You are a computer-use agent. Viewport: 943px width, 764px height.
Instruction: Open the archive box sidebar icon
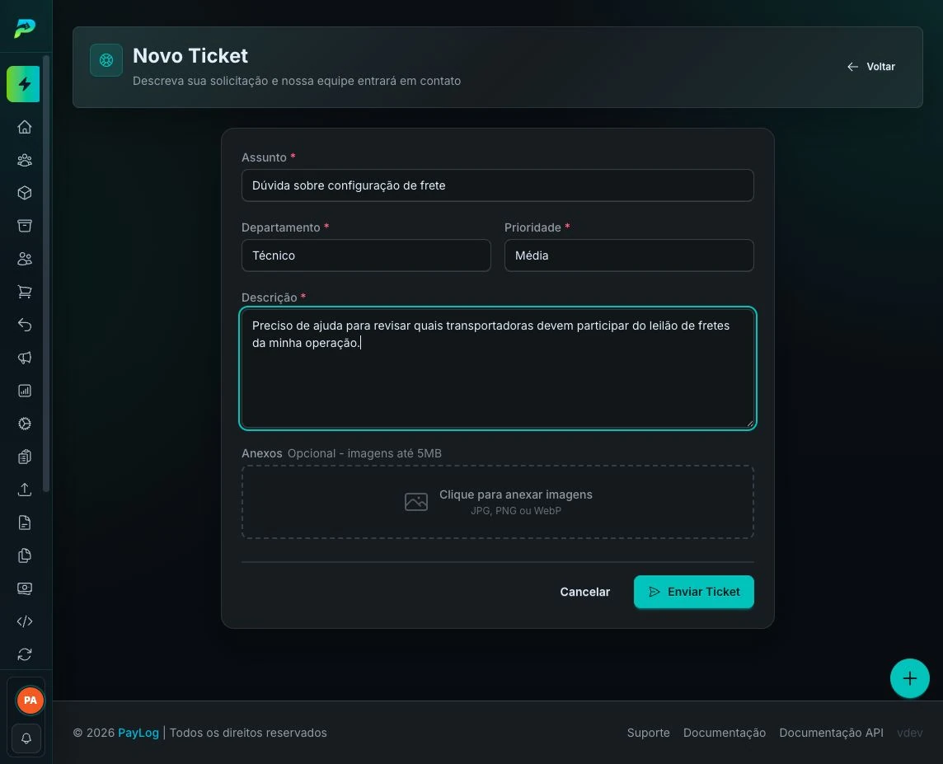click(x=25, y=226)
